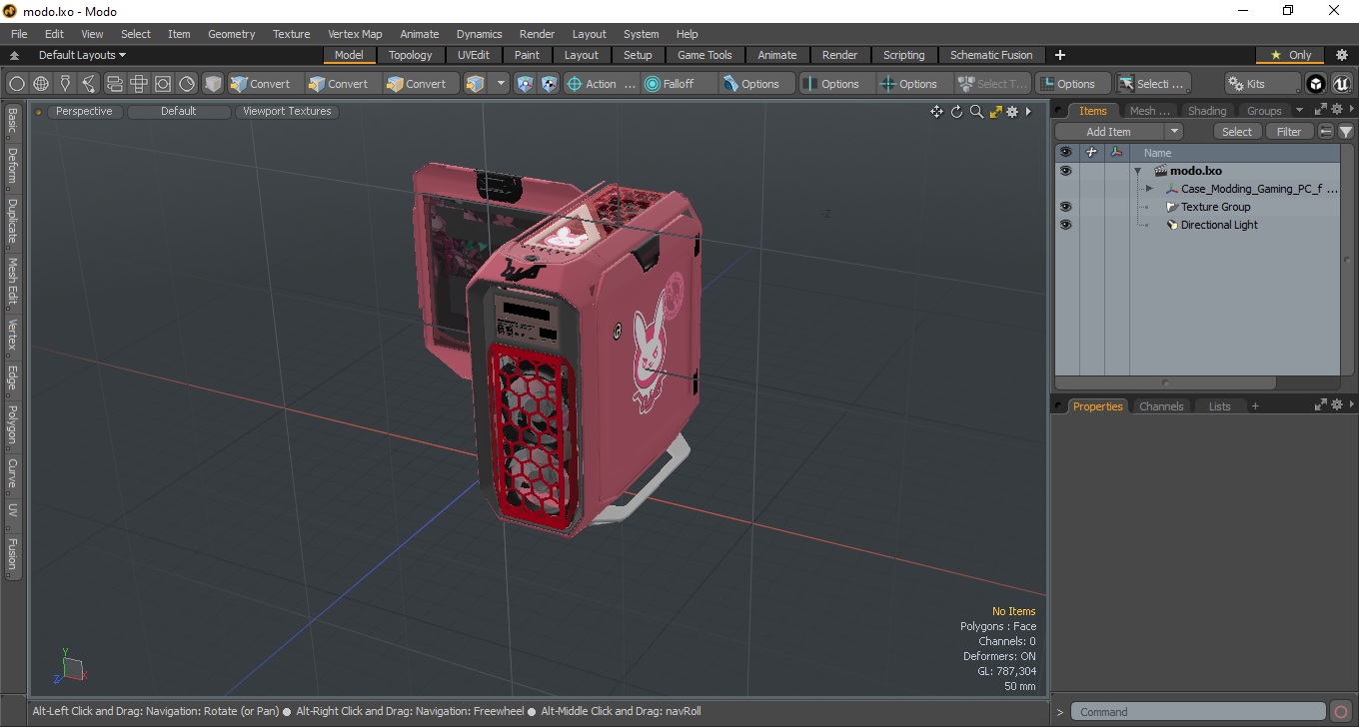The height and width of the screenshot is (727, 1359).
Task: Open the Perspective view type dropdown
Action: click(84, 112)
